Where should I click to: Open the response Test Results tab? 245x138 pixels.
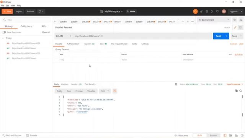point(90,84)
